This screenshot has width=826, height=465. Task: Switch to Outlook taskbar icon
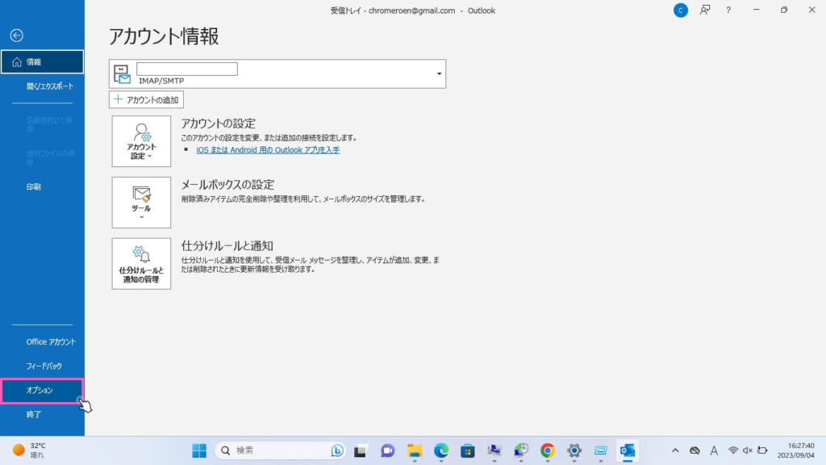point(628,450)
